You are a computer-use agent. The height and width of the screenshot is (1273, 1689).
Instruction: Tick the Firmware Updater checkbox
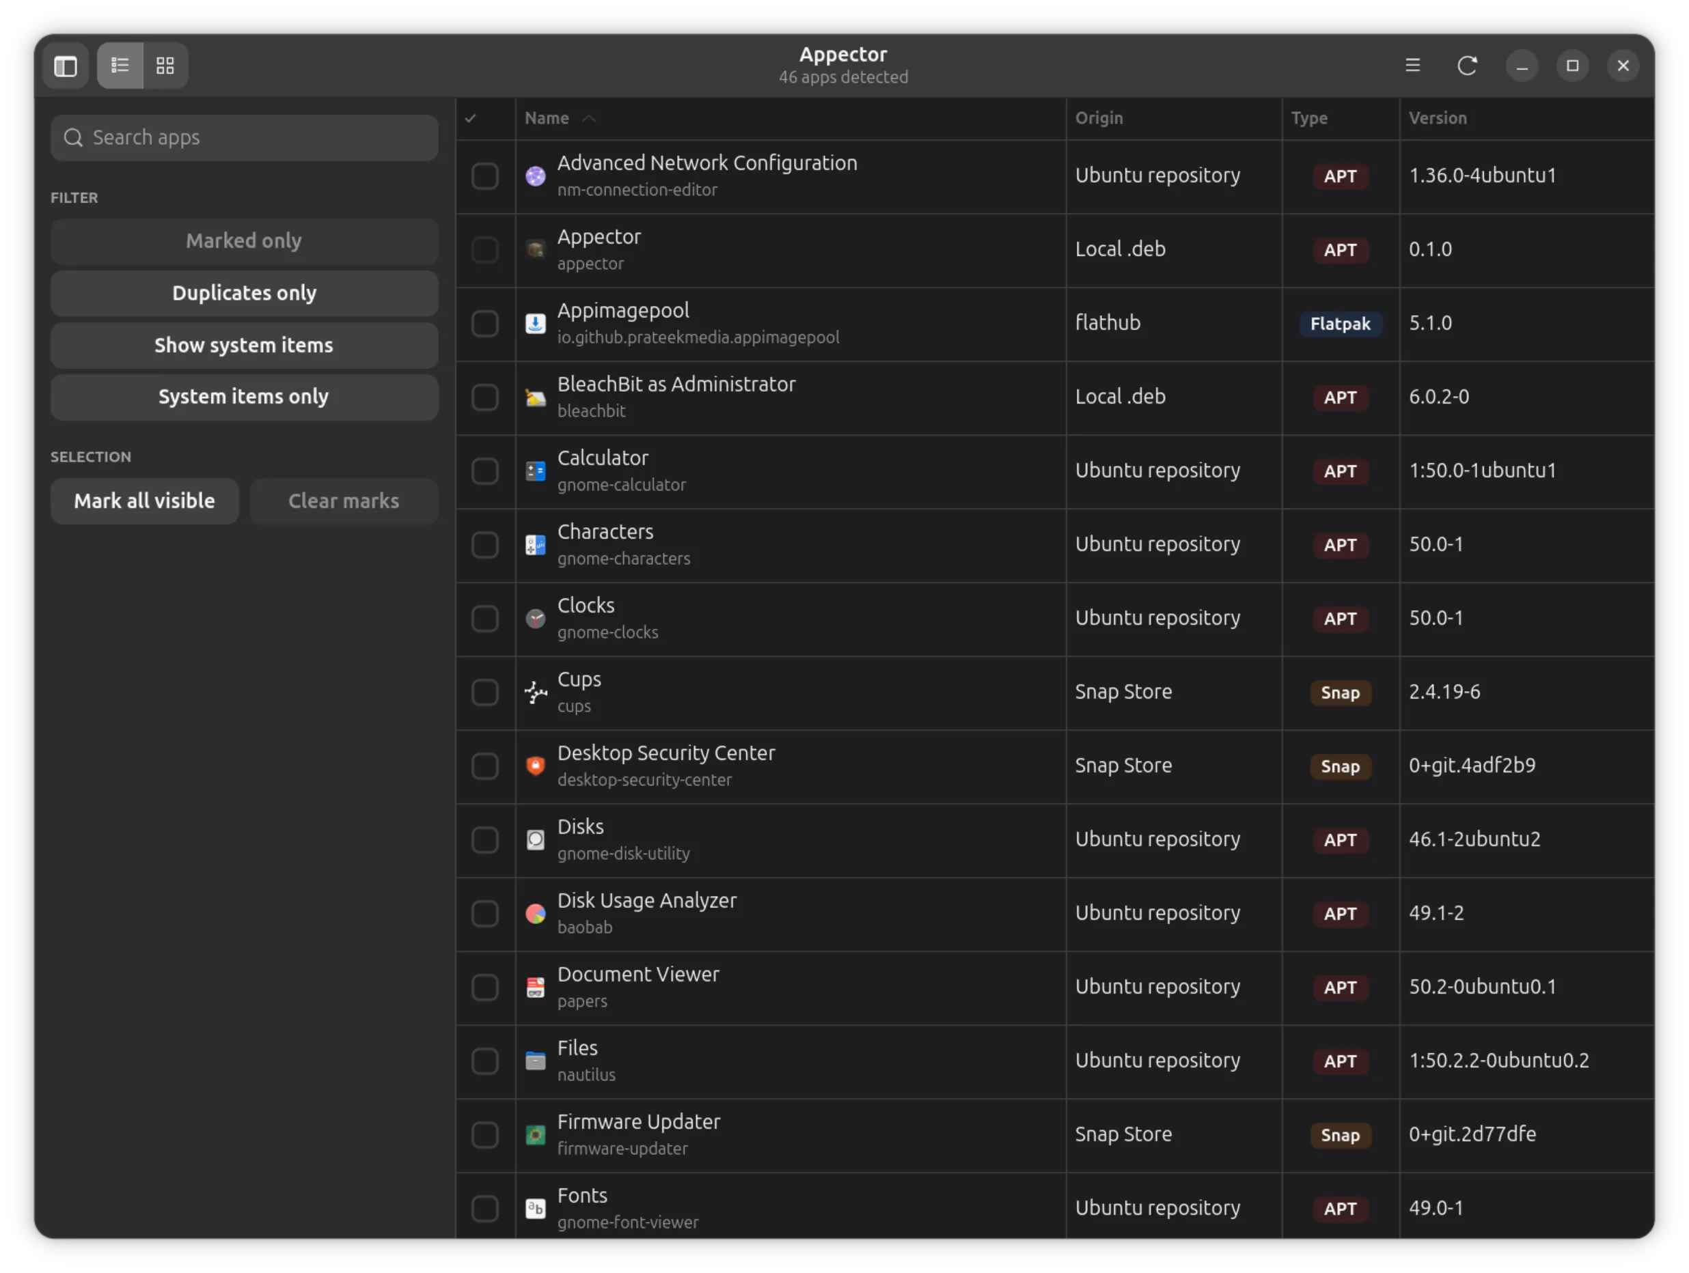[x=485, y=1135]
